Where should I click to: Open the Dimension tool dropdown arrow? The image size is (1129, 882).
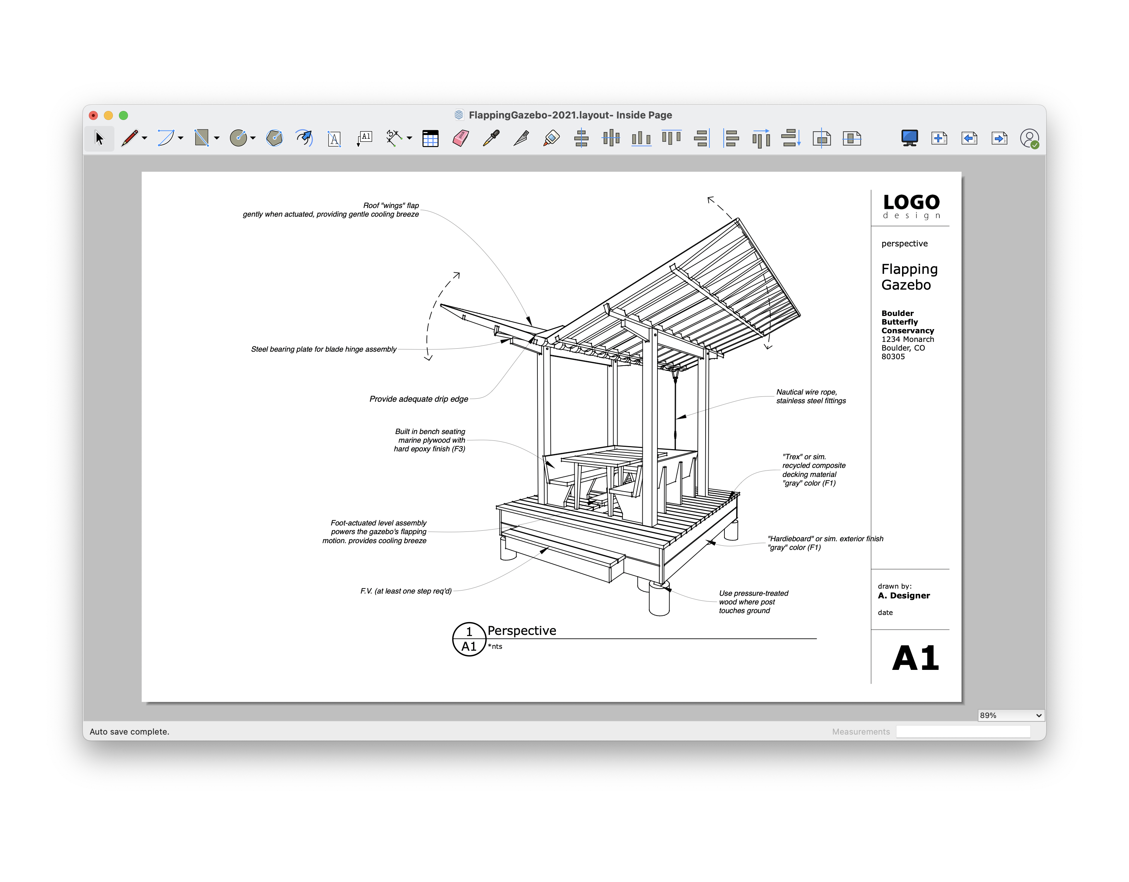[x=409, y=138]
